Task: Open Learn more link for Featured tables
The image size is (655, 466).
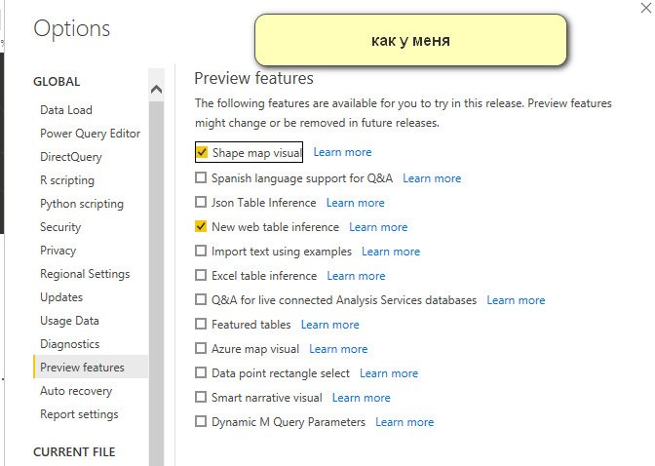Action: tap(330, 325)
